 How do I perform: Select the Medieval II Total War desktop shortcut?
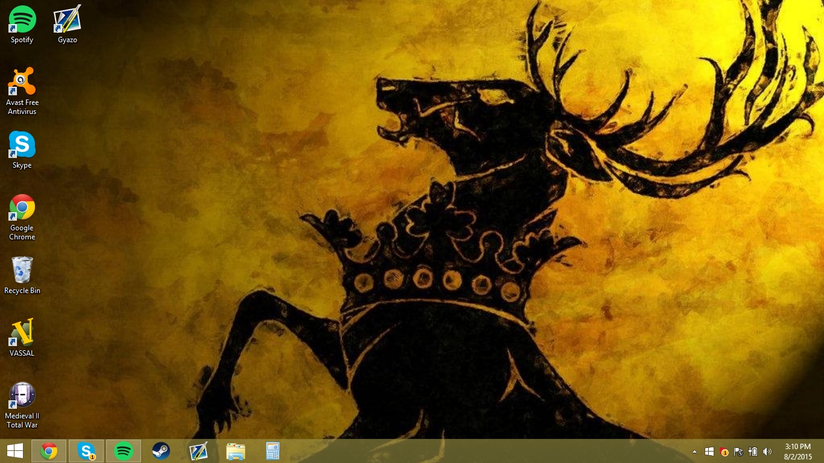[22, 405]
